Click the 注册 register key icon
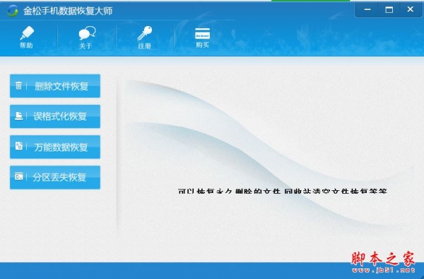Screen dimensions: 424x279 tap(144, 37)
